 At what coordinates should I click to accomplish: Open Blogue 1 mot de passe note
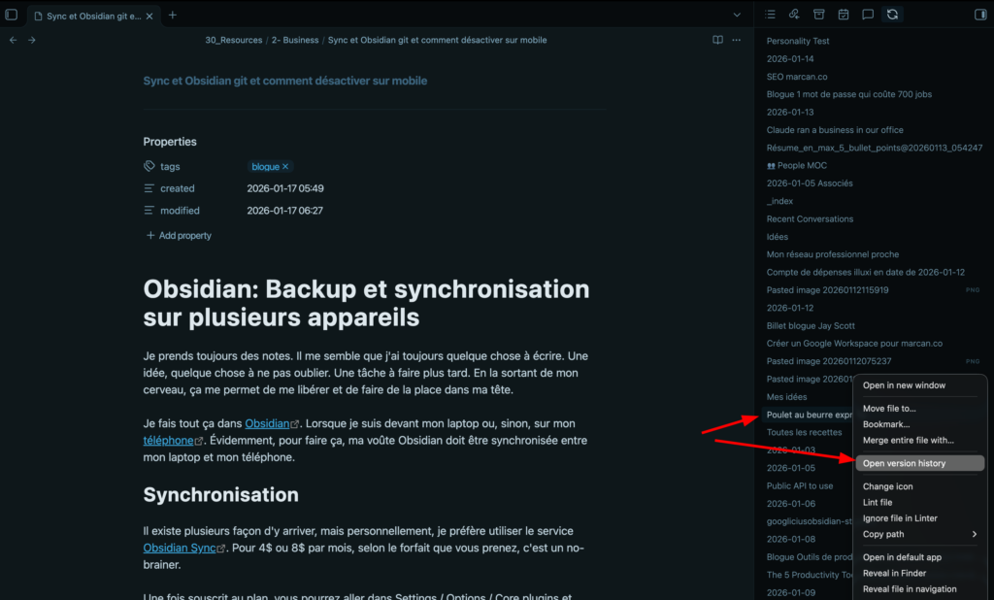[848, 94]
